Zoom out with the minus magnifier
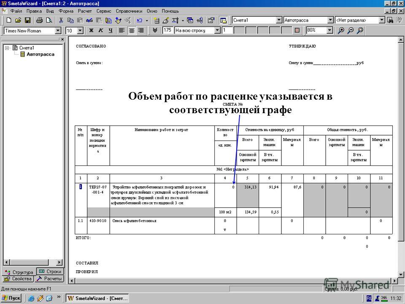This screenshot has width=405, height=304. coord(350,30)
